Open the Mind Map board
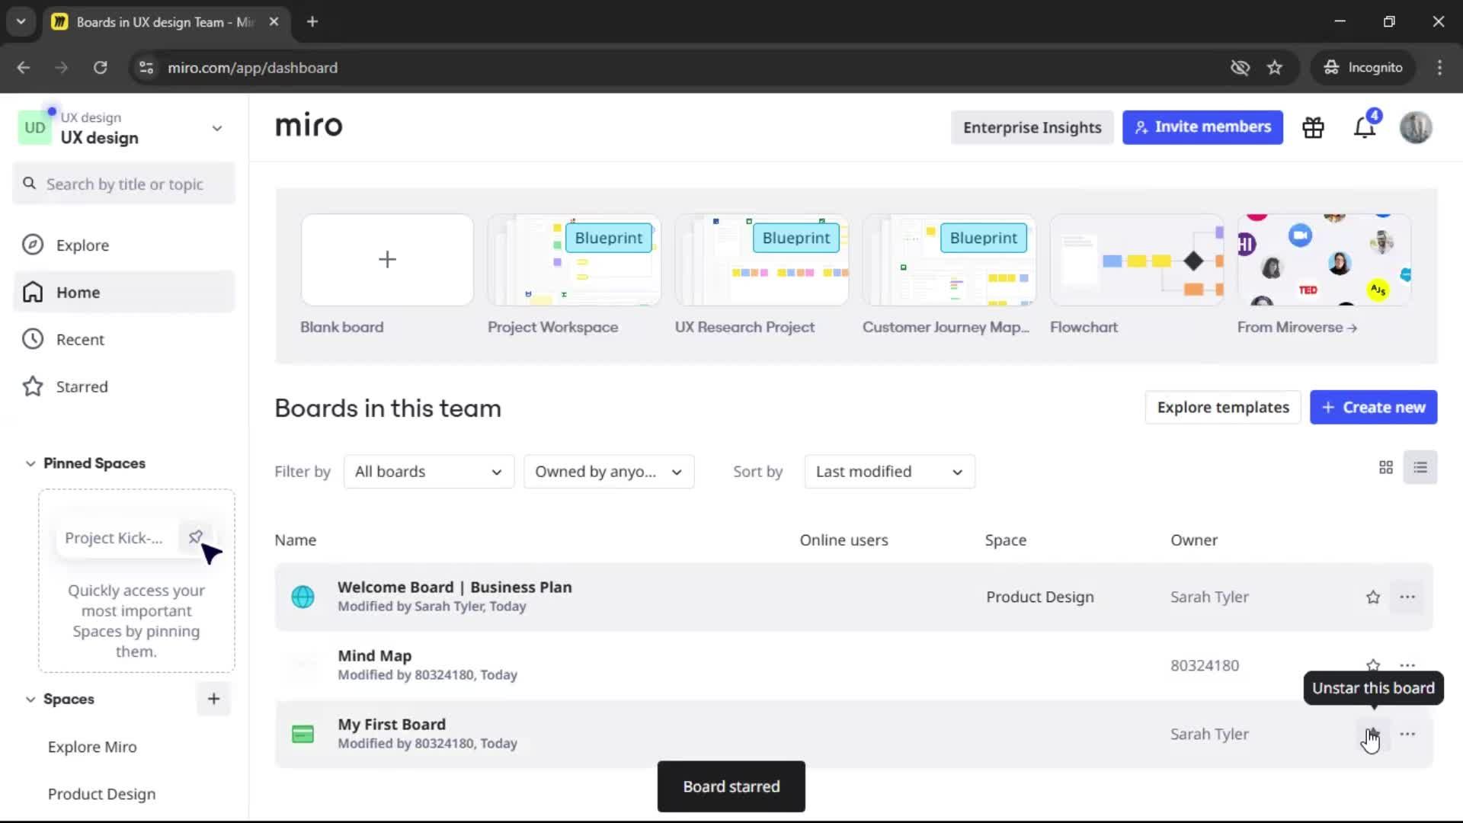Image resolution: width=1463 pixels, height=823 pixels. click(374, 656)
